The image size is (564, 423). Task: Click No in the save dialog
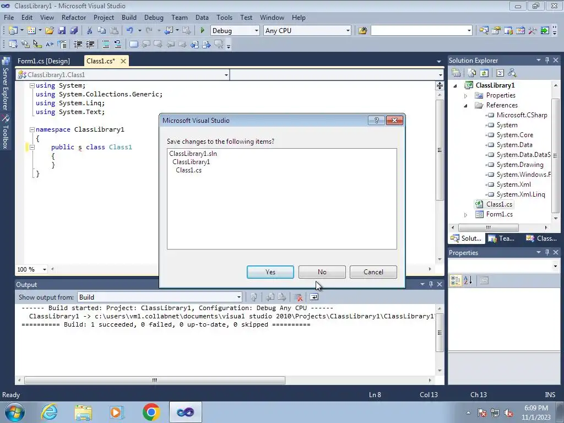[322, 272]
